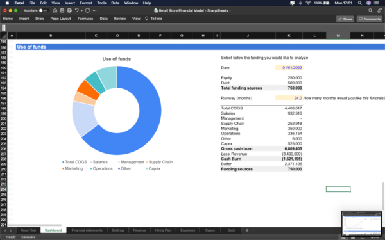Click the Tell me lightbulb icon
Screen dimensions: 385x240
pos(146,19)
